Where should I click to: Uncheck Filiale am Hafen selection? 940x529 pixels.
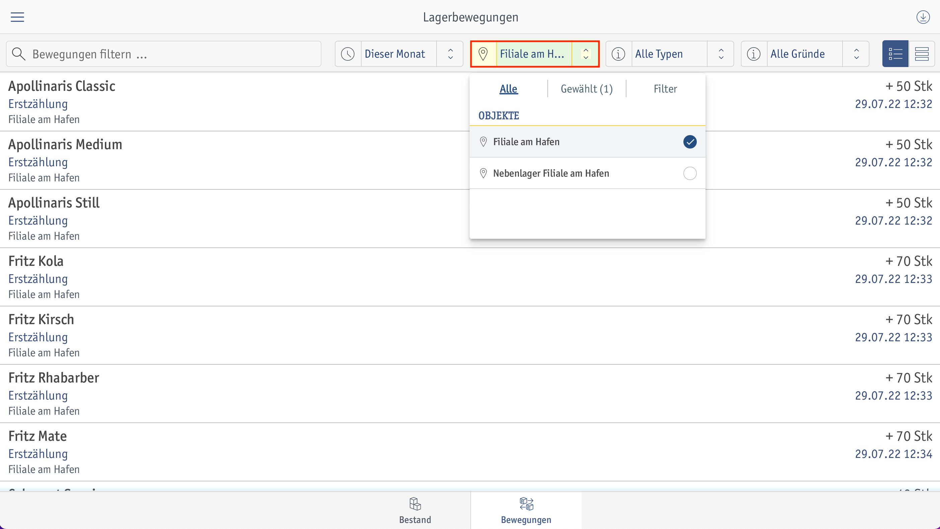(x=690, y=142)
